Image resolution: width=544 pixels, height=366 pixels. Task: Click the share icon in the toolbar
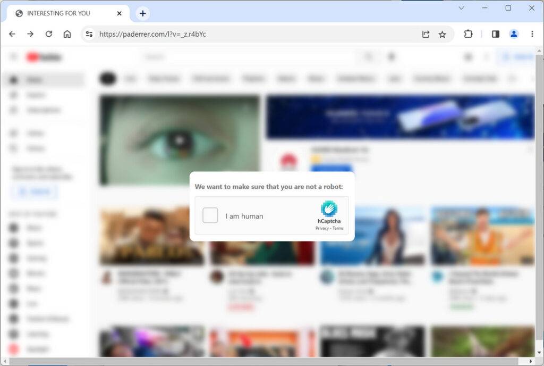click(x=426, y=34)
